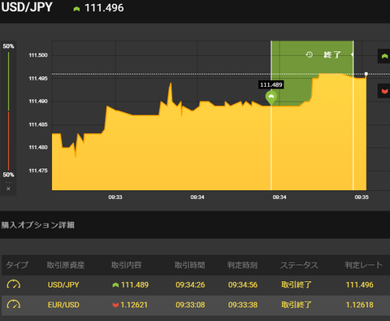Click the 111.489 entry rate in table
Image resolution: width=390 pixels, height=321 pixels.
(x=135, y=285)
